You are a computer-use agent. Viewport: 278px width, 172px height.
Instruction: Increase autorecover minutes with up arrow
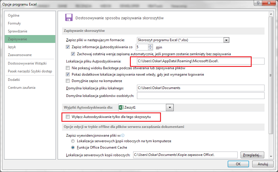coord(150,46)
